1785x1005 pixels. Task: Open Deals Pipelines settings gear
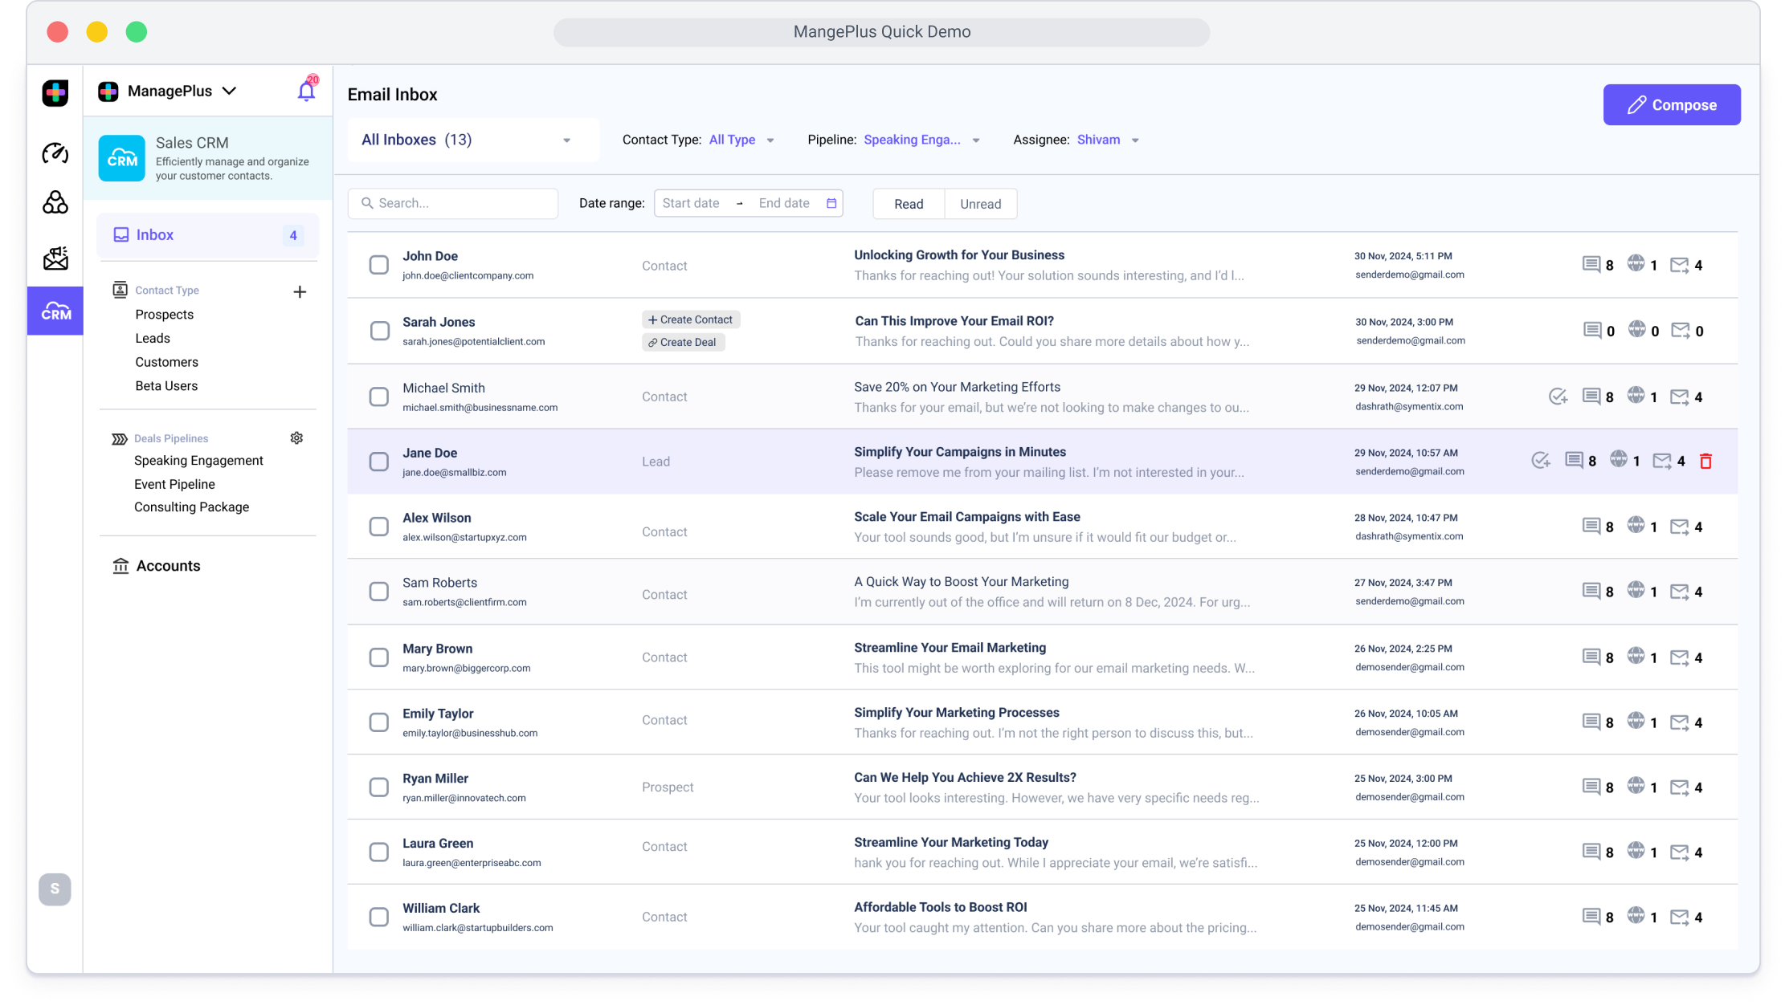tap(296, 438)
